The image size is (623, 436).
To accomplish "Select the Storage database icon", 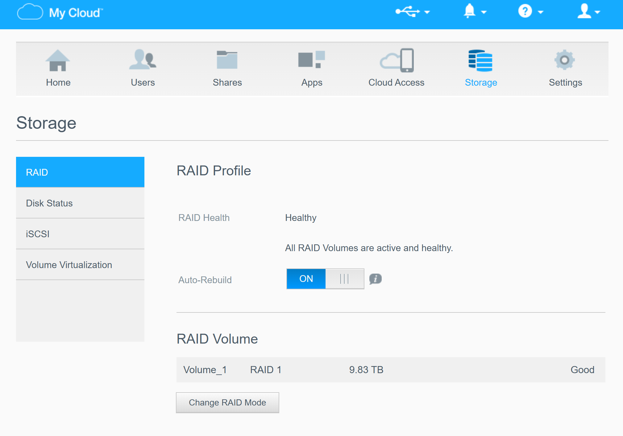I will [480, 60].
